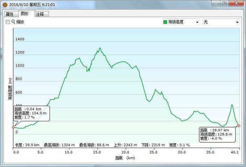Image resolution: width=246 pixels, height=167 pixels.
Task: Click the red start point marker
Action: click(13, 127)
